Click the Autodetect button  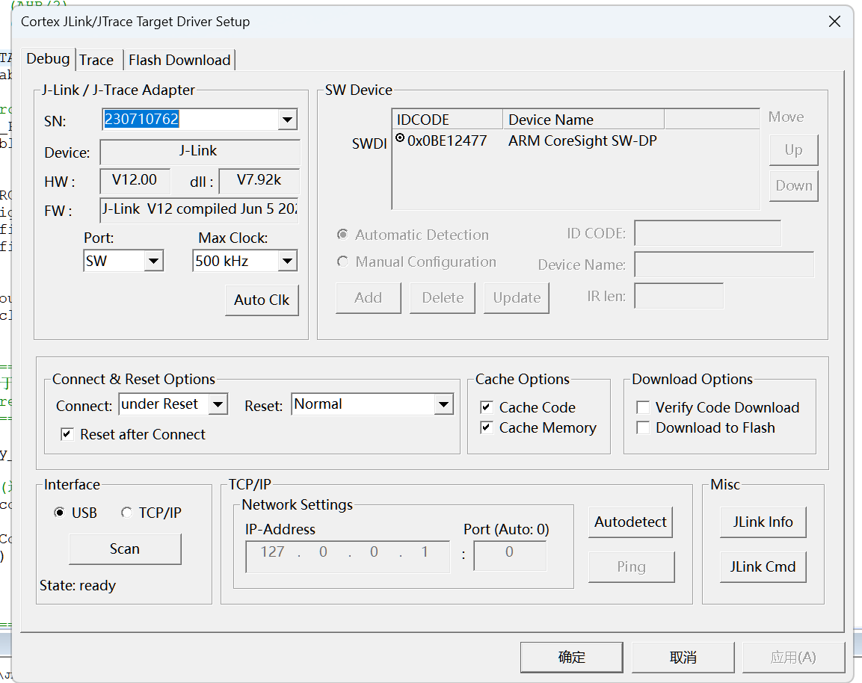(630, 522)
